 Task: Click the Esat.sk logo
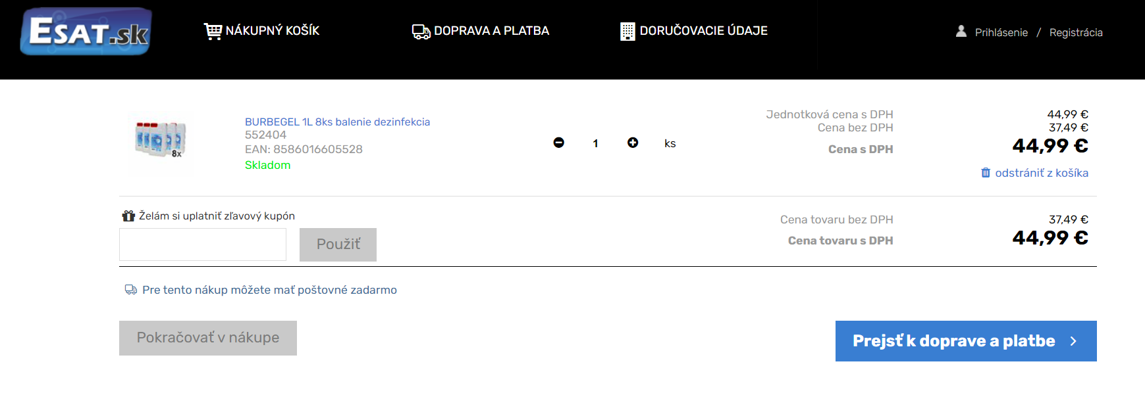pyautogui.click(x=86, y=32)
